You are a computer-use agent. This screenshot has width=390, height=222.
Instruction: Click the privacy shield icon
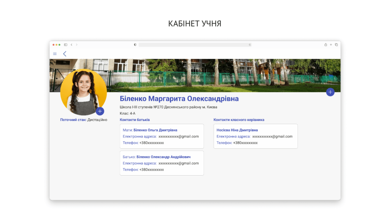point(135,45)
